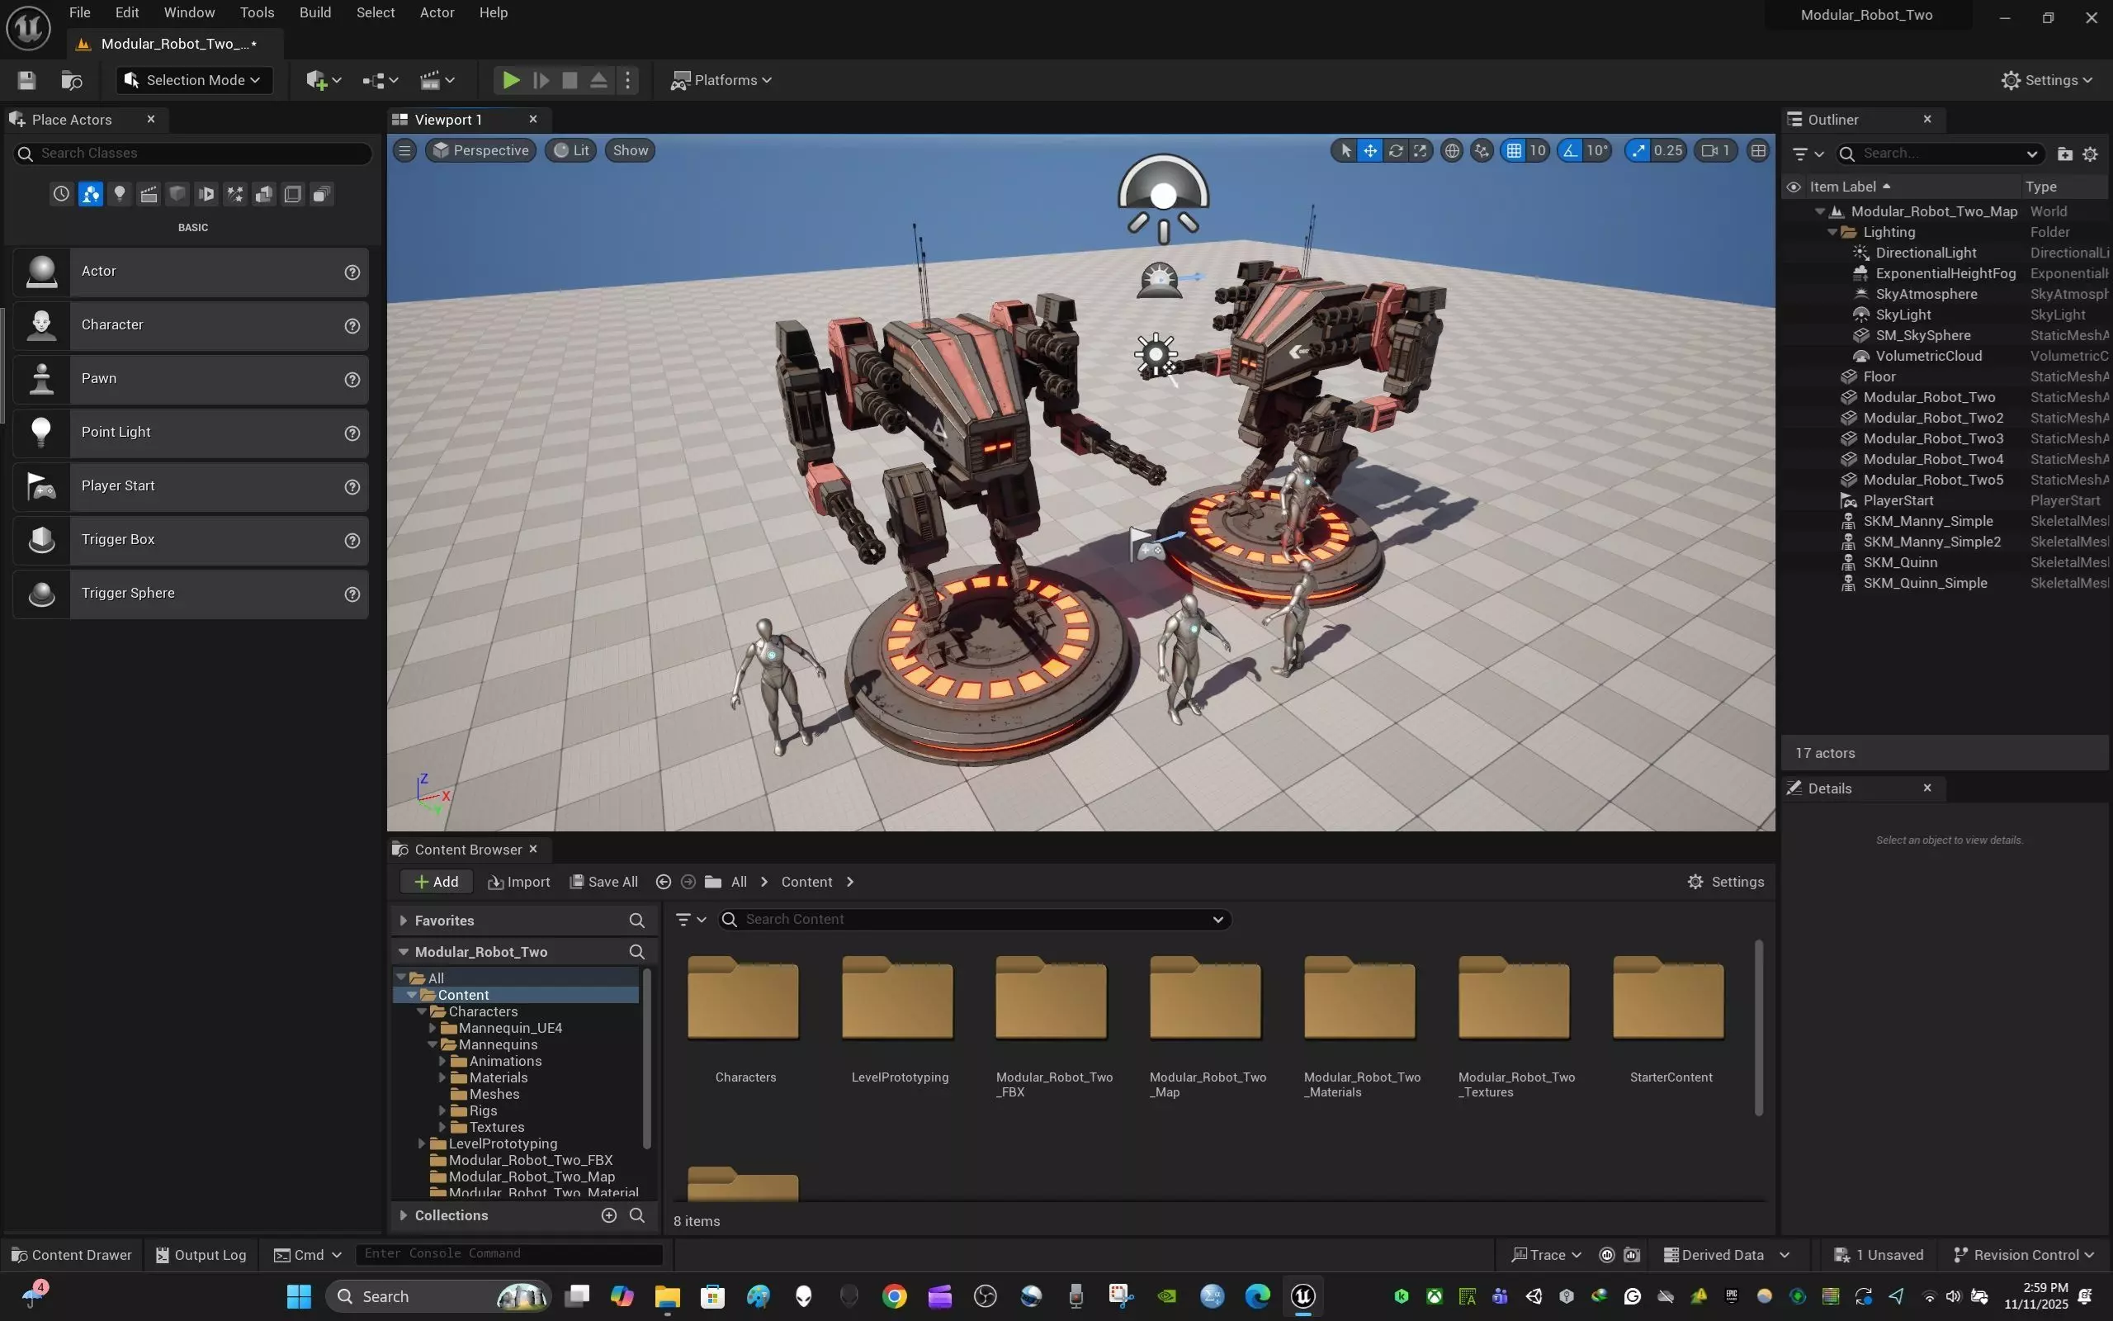
Task: Open the Selection Mode dropdown
Action: (194, 80)
